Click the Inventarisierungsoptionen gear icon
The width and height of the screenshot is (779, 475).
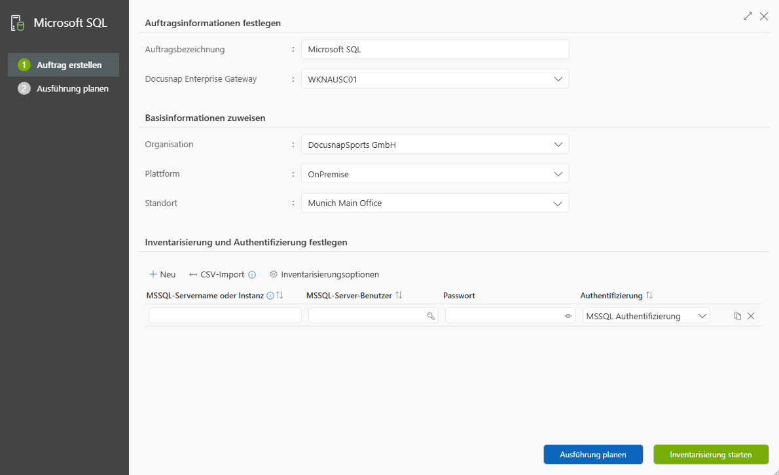coord(273,274)
